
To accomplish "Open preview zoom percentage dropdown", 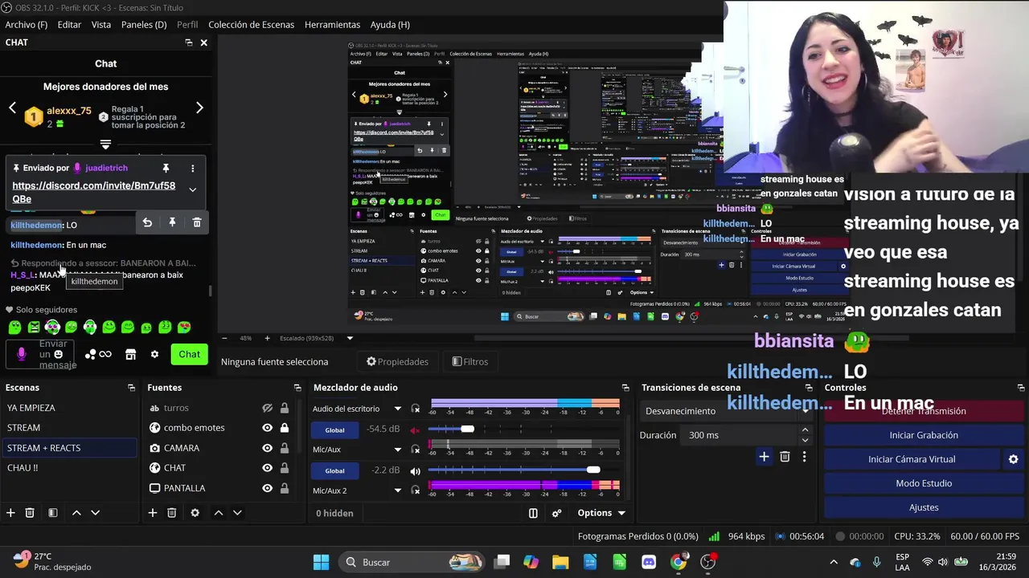I will [x=350, y=338].
